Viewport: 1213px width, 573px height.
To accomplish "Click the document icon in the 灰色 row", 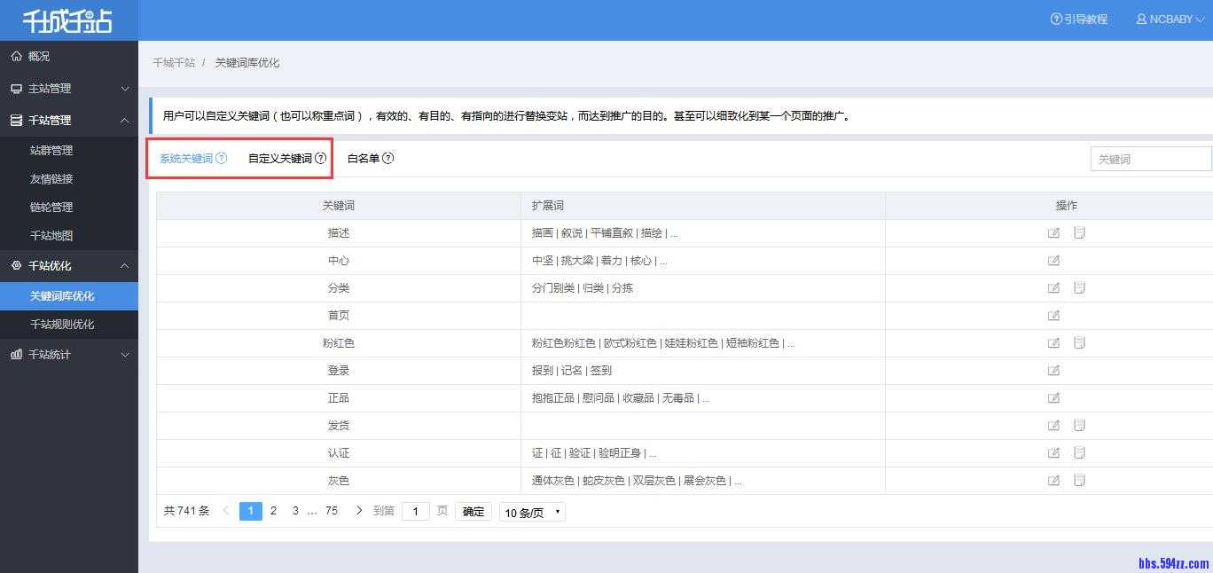I will point(1079,480).
